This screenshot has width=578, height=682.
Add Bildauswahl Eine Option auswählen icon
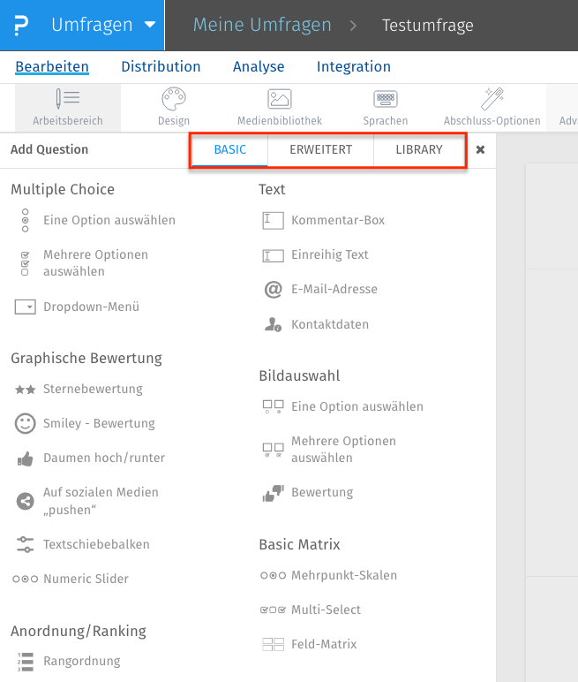point(273,406)
